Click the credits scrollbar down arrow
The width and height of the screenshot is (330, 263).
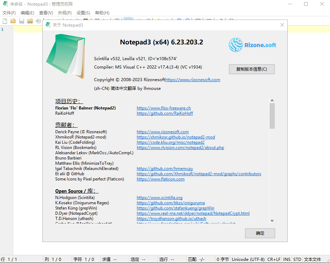[x=272, y=220]
